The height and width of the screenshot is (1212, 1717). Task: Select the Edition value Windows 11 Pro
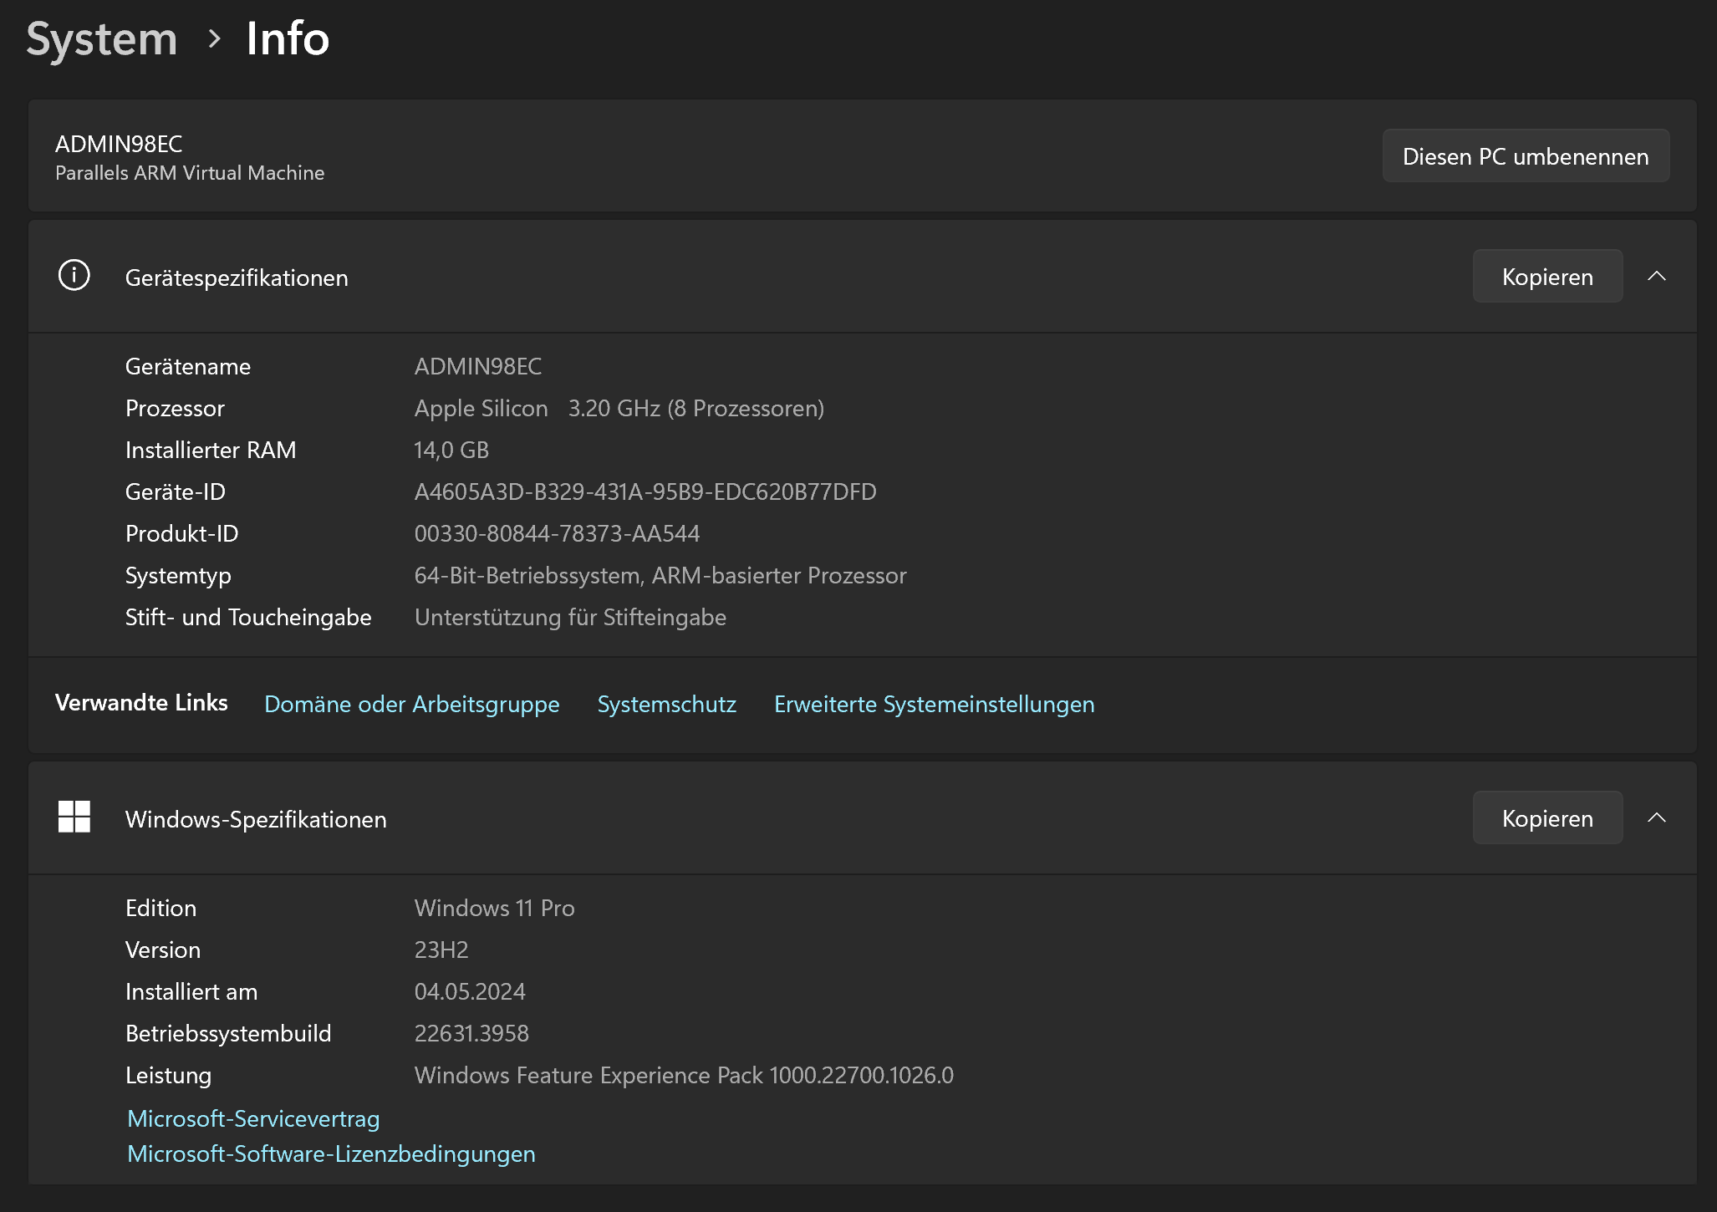pyautogui.click(x=494, y=908)
